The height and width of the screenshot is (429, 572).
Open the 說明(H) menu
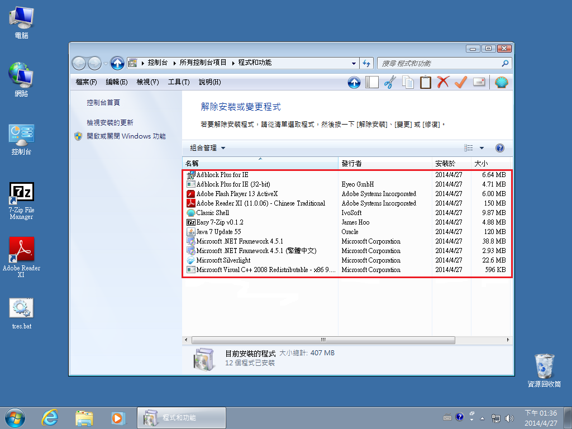[x=210, y=82]
